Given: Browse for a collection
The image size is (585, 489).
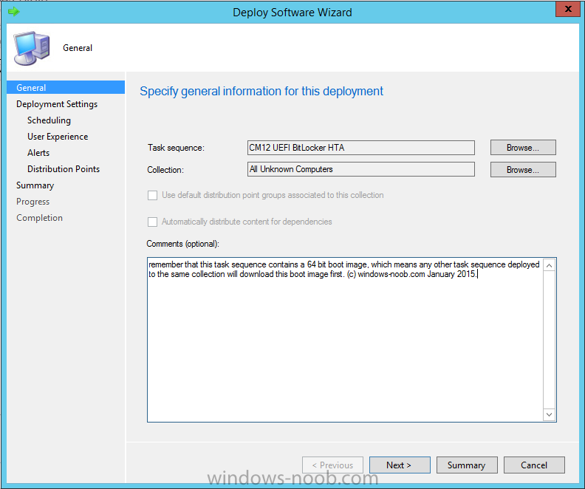Looking at the screenshot, I should [x=523, y=170].
